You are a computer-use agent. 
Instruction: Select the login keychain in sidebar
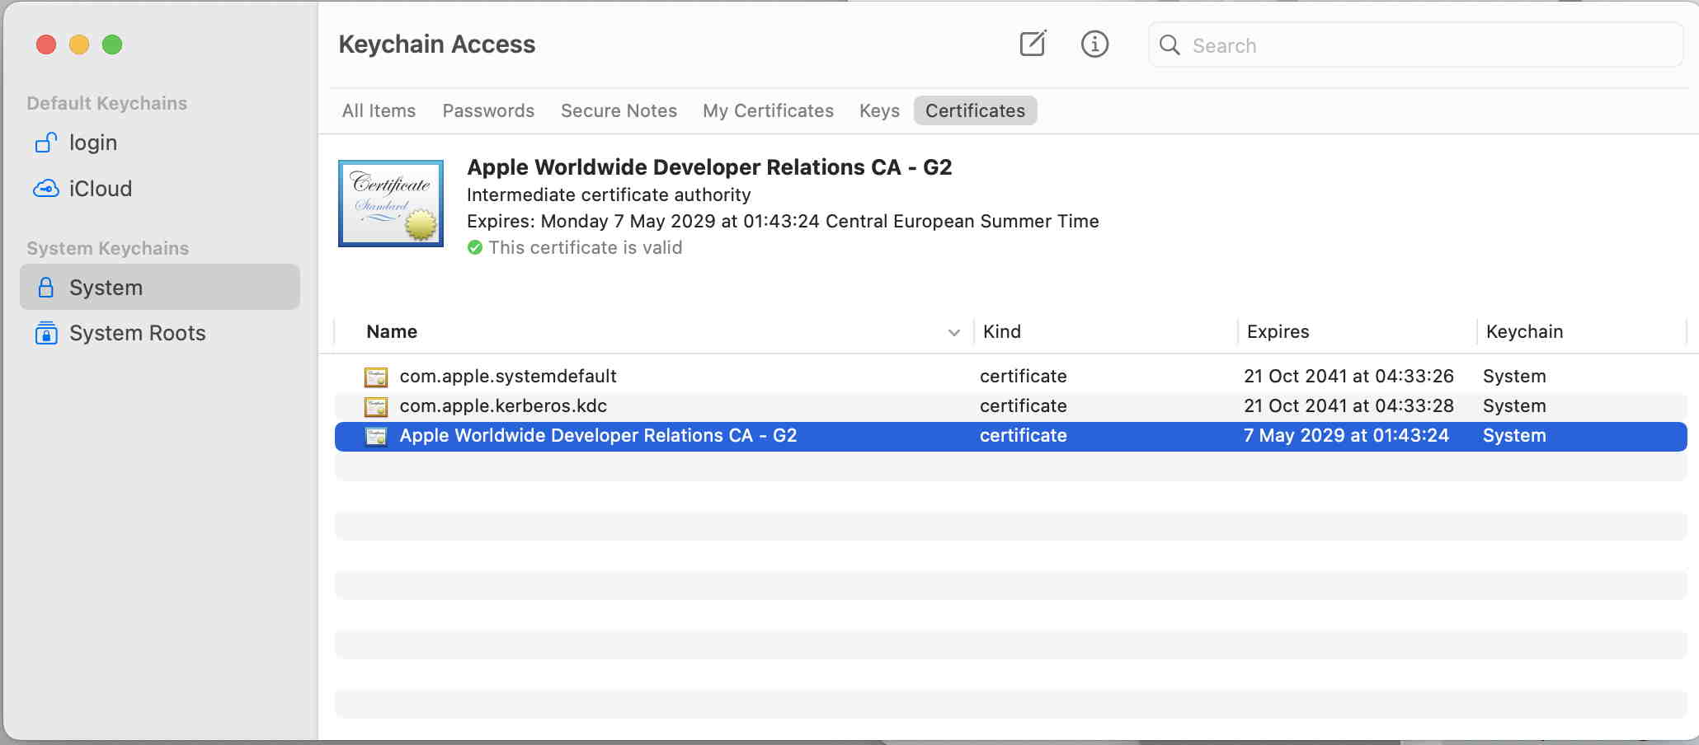click(92, 143)
